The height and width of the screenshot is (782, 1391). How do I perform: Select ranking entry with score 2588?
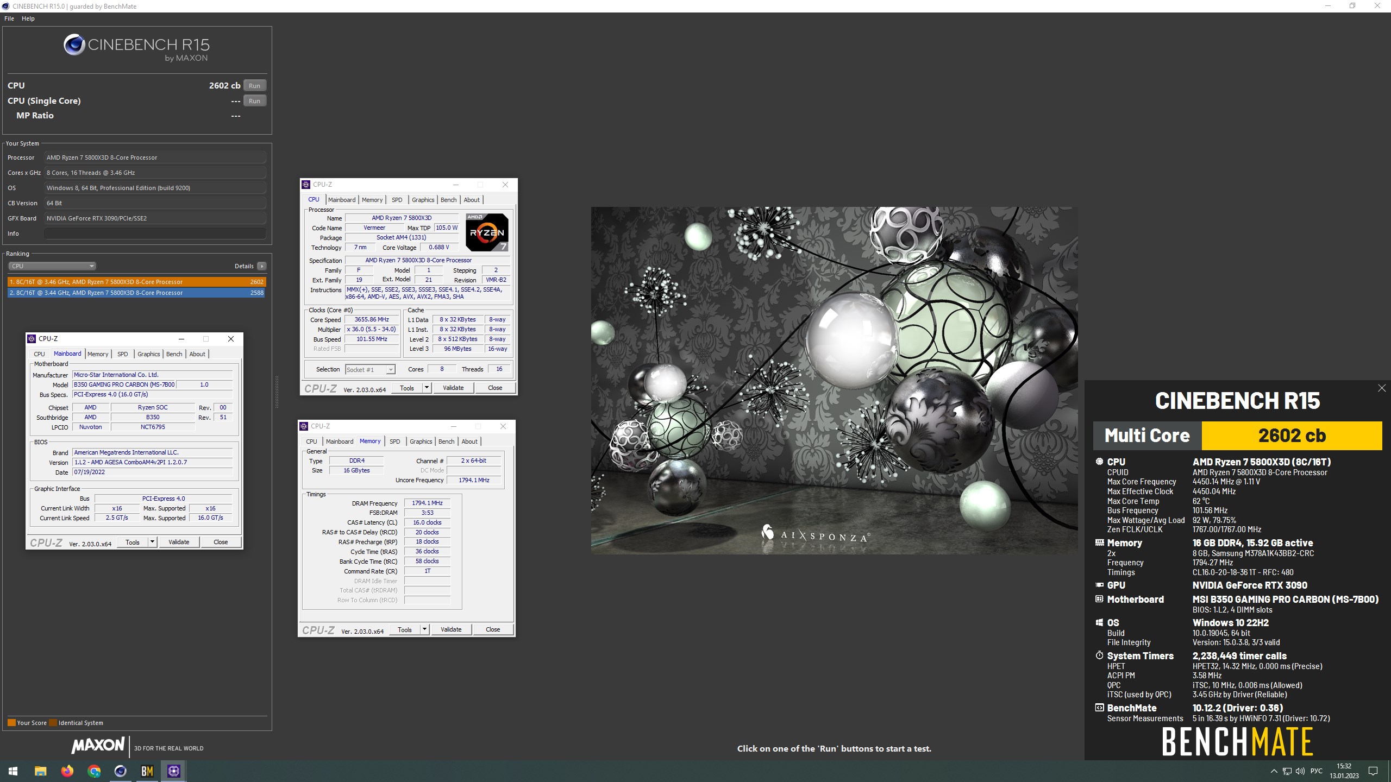point(136,293)
